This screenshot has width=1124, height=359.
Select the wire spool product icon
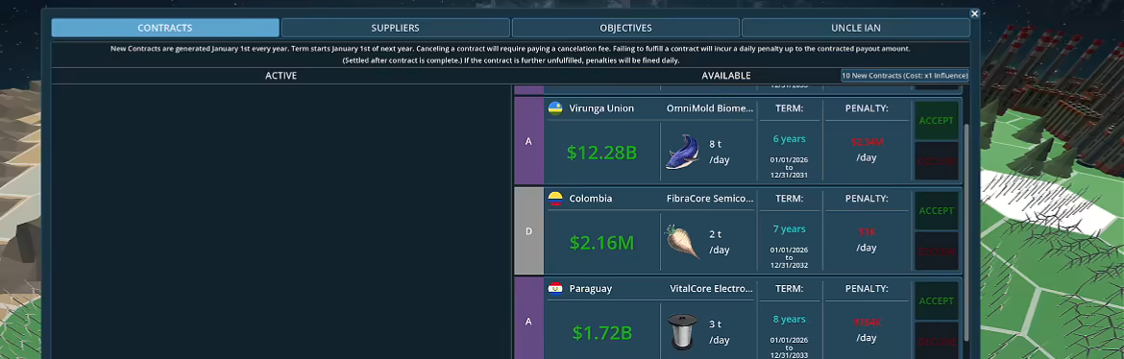[682, 332]
